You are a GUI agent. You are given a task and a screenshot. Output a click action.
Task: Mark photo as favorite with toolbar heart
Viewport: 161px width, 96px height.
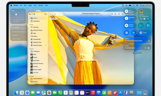pyautogui.click(x=119, y=14)
